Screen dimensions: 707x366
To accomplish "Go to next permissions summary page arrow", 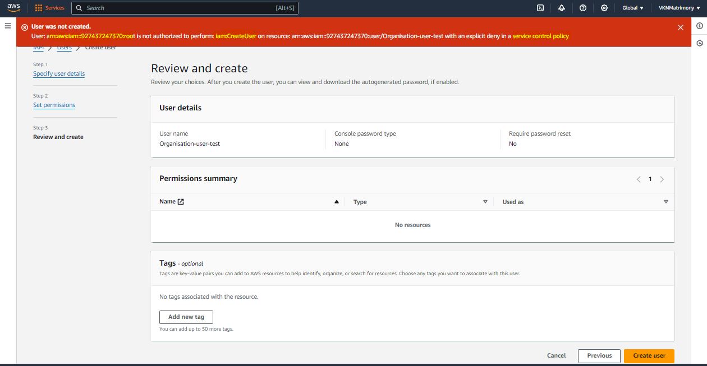I will pyautogui.click(x=662, y=179).
